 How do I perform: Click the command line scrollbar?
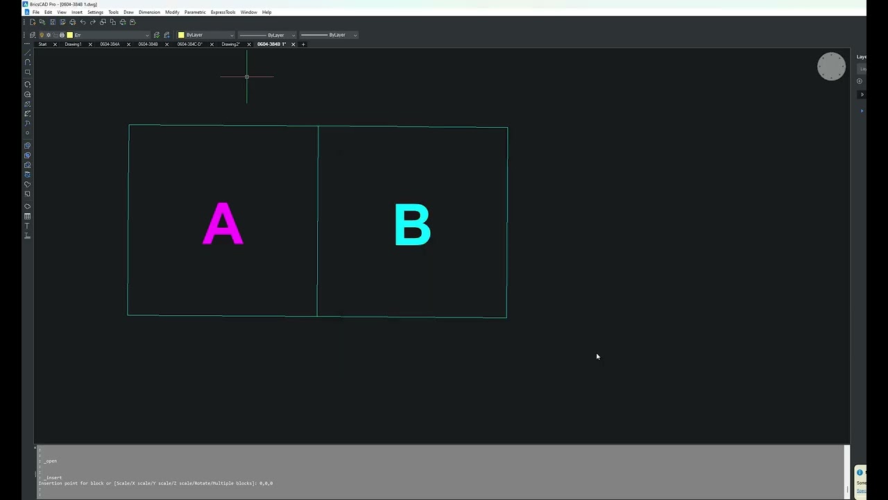(x=846, y=471)
